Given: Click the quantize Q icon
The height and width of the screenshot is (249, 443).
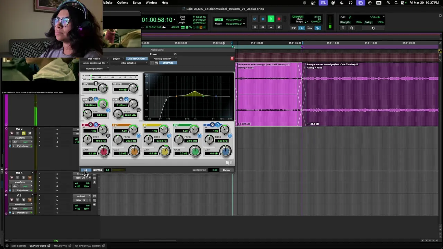Looking at the screenshot, I should (x=343, y=28).
